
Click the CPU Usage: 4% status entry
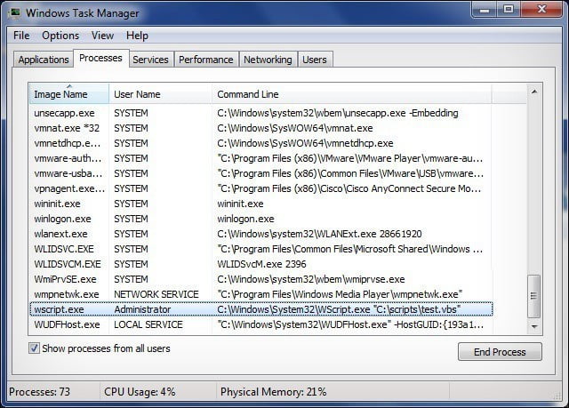140,392
